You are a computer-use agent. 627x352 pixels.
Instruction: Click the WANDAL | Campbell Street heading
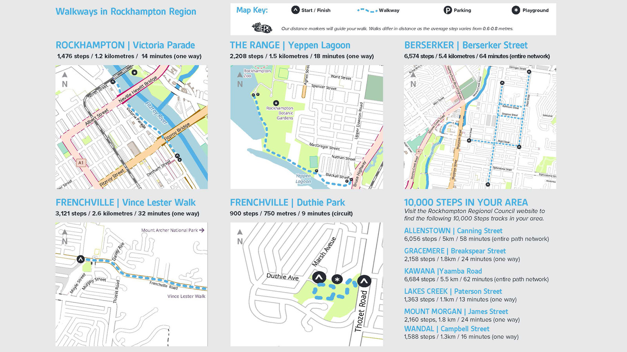pos(446,329)
